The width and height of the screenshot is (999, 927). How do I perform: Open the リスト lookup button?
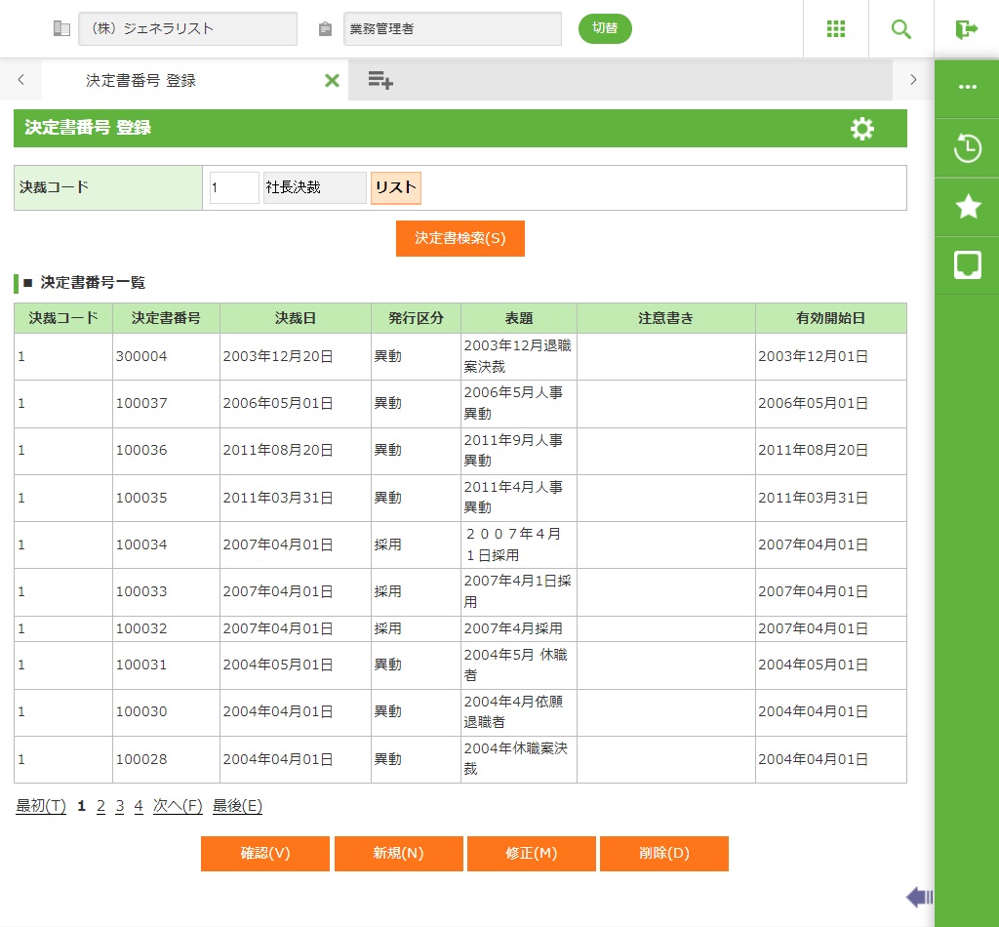[396, 187]
